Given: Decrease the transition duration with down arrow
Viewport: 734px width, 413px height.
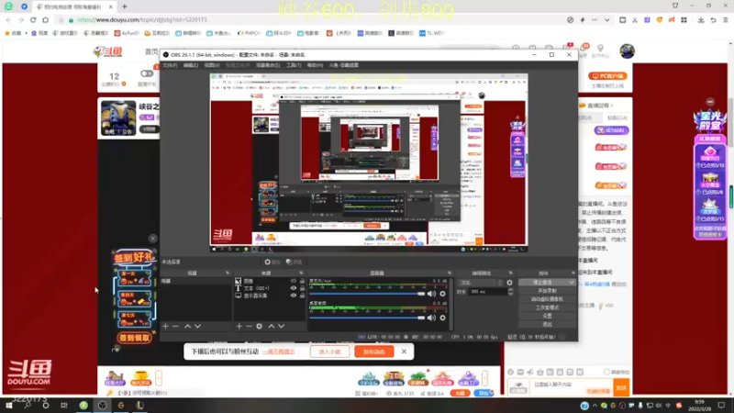Looking at the screenshot, I should (511, 294).
